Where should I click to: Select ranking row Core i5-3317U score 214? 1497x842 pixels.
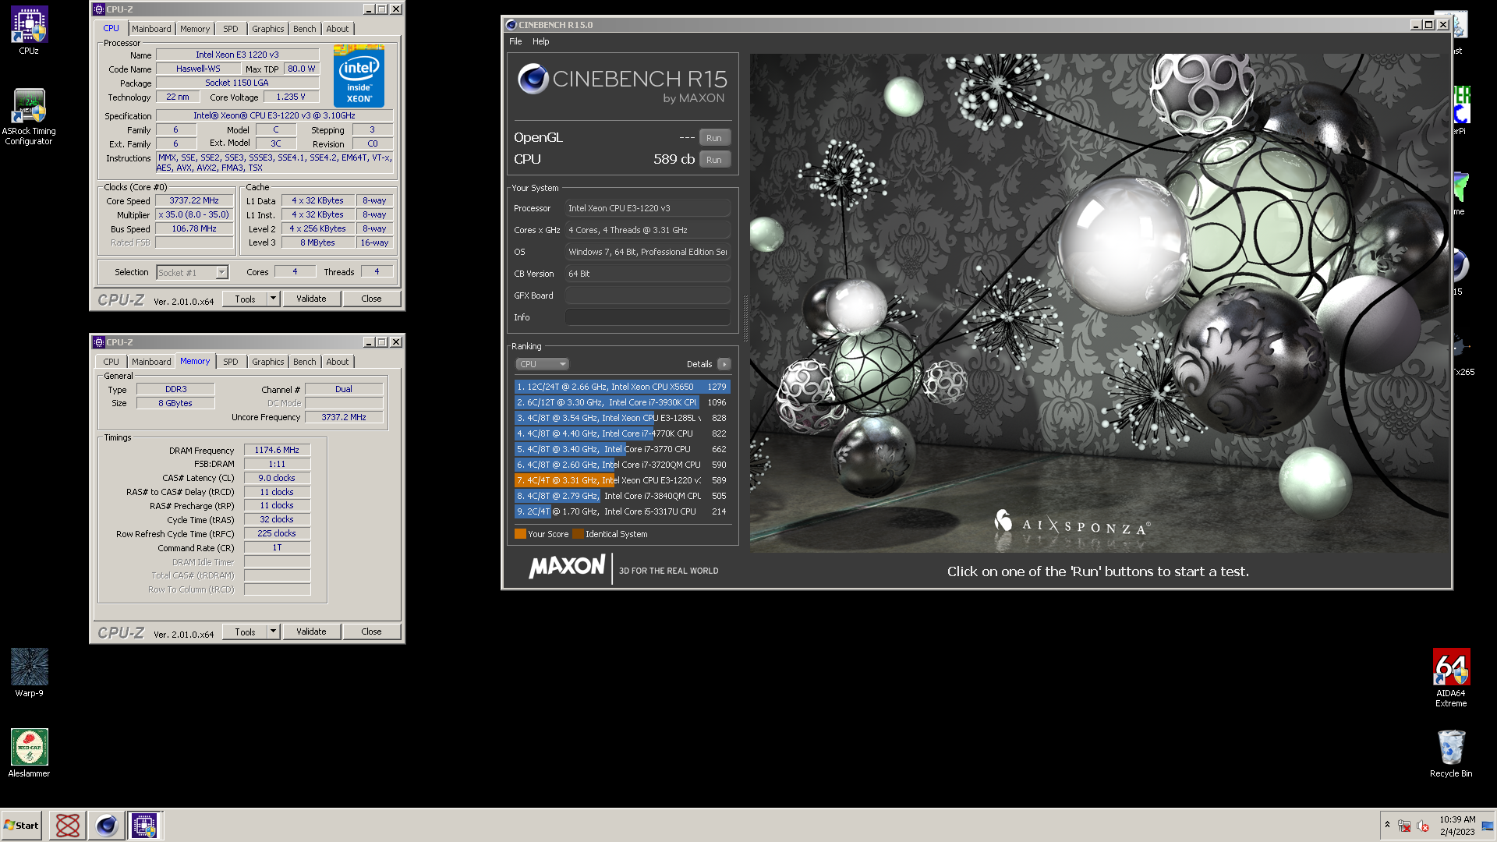622,511
